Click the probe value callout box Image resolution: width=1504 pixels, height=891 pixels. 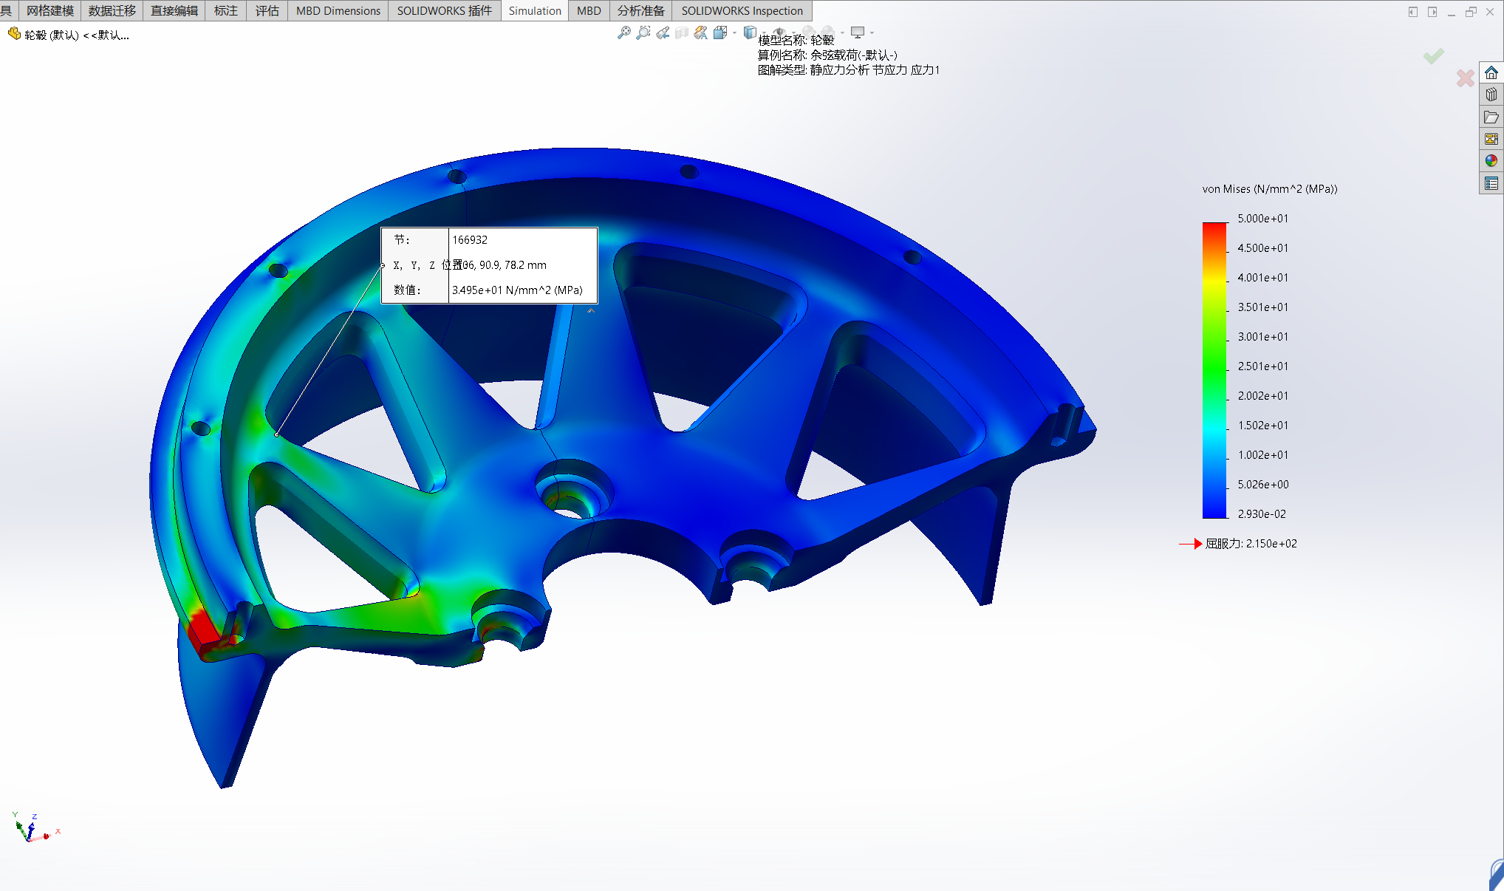[x=489, y=265]
